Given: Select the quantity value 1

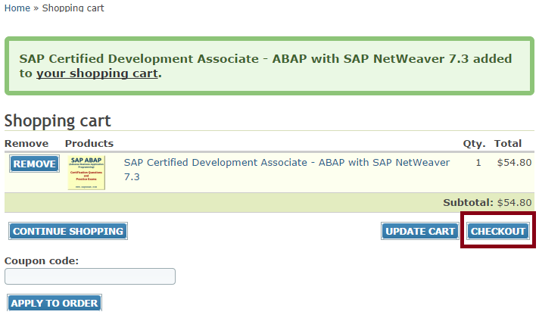Looking at the screenshot, I should (x=478, y=162).
